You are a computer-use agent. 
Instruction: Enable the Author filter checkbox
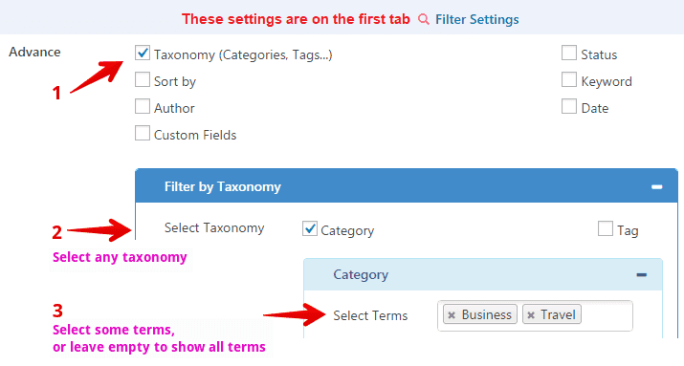(x=143, y=106)
